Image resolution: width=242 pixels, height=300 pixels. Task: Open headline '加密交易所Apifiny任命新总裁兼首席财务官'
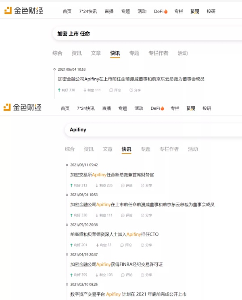point(112,175)
